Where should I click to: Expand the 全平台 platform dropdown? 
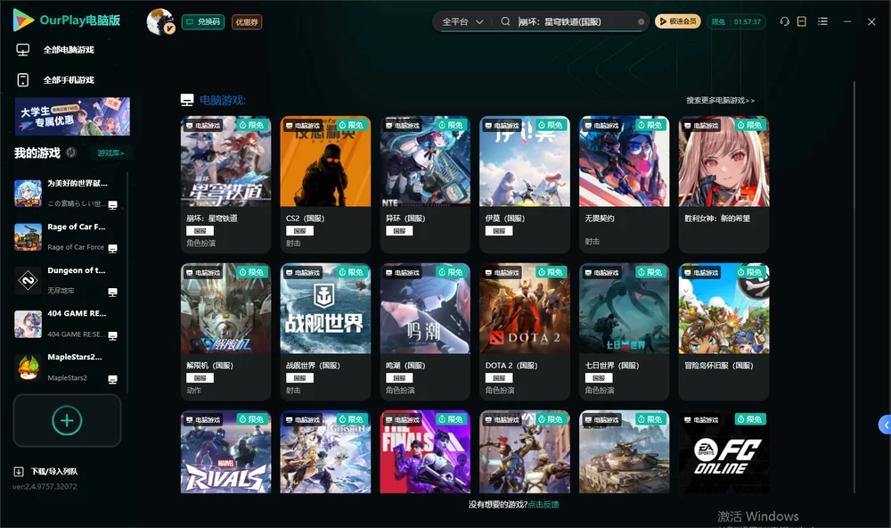pos(462,21)
